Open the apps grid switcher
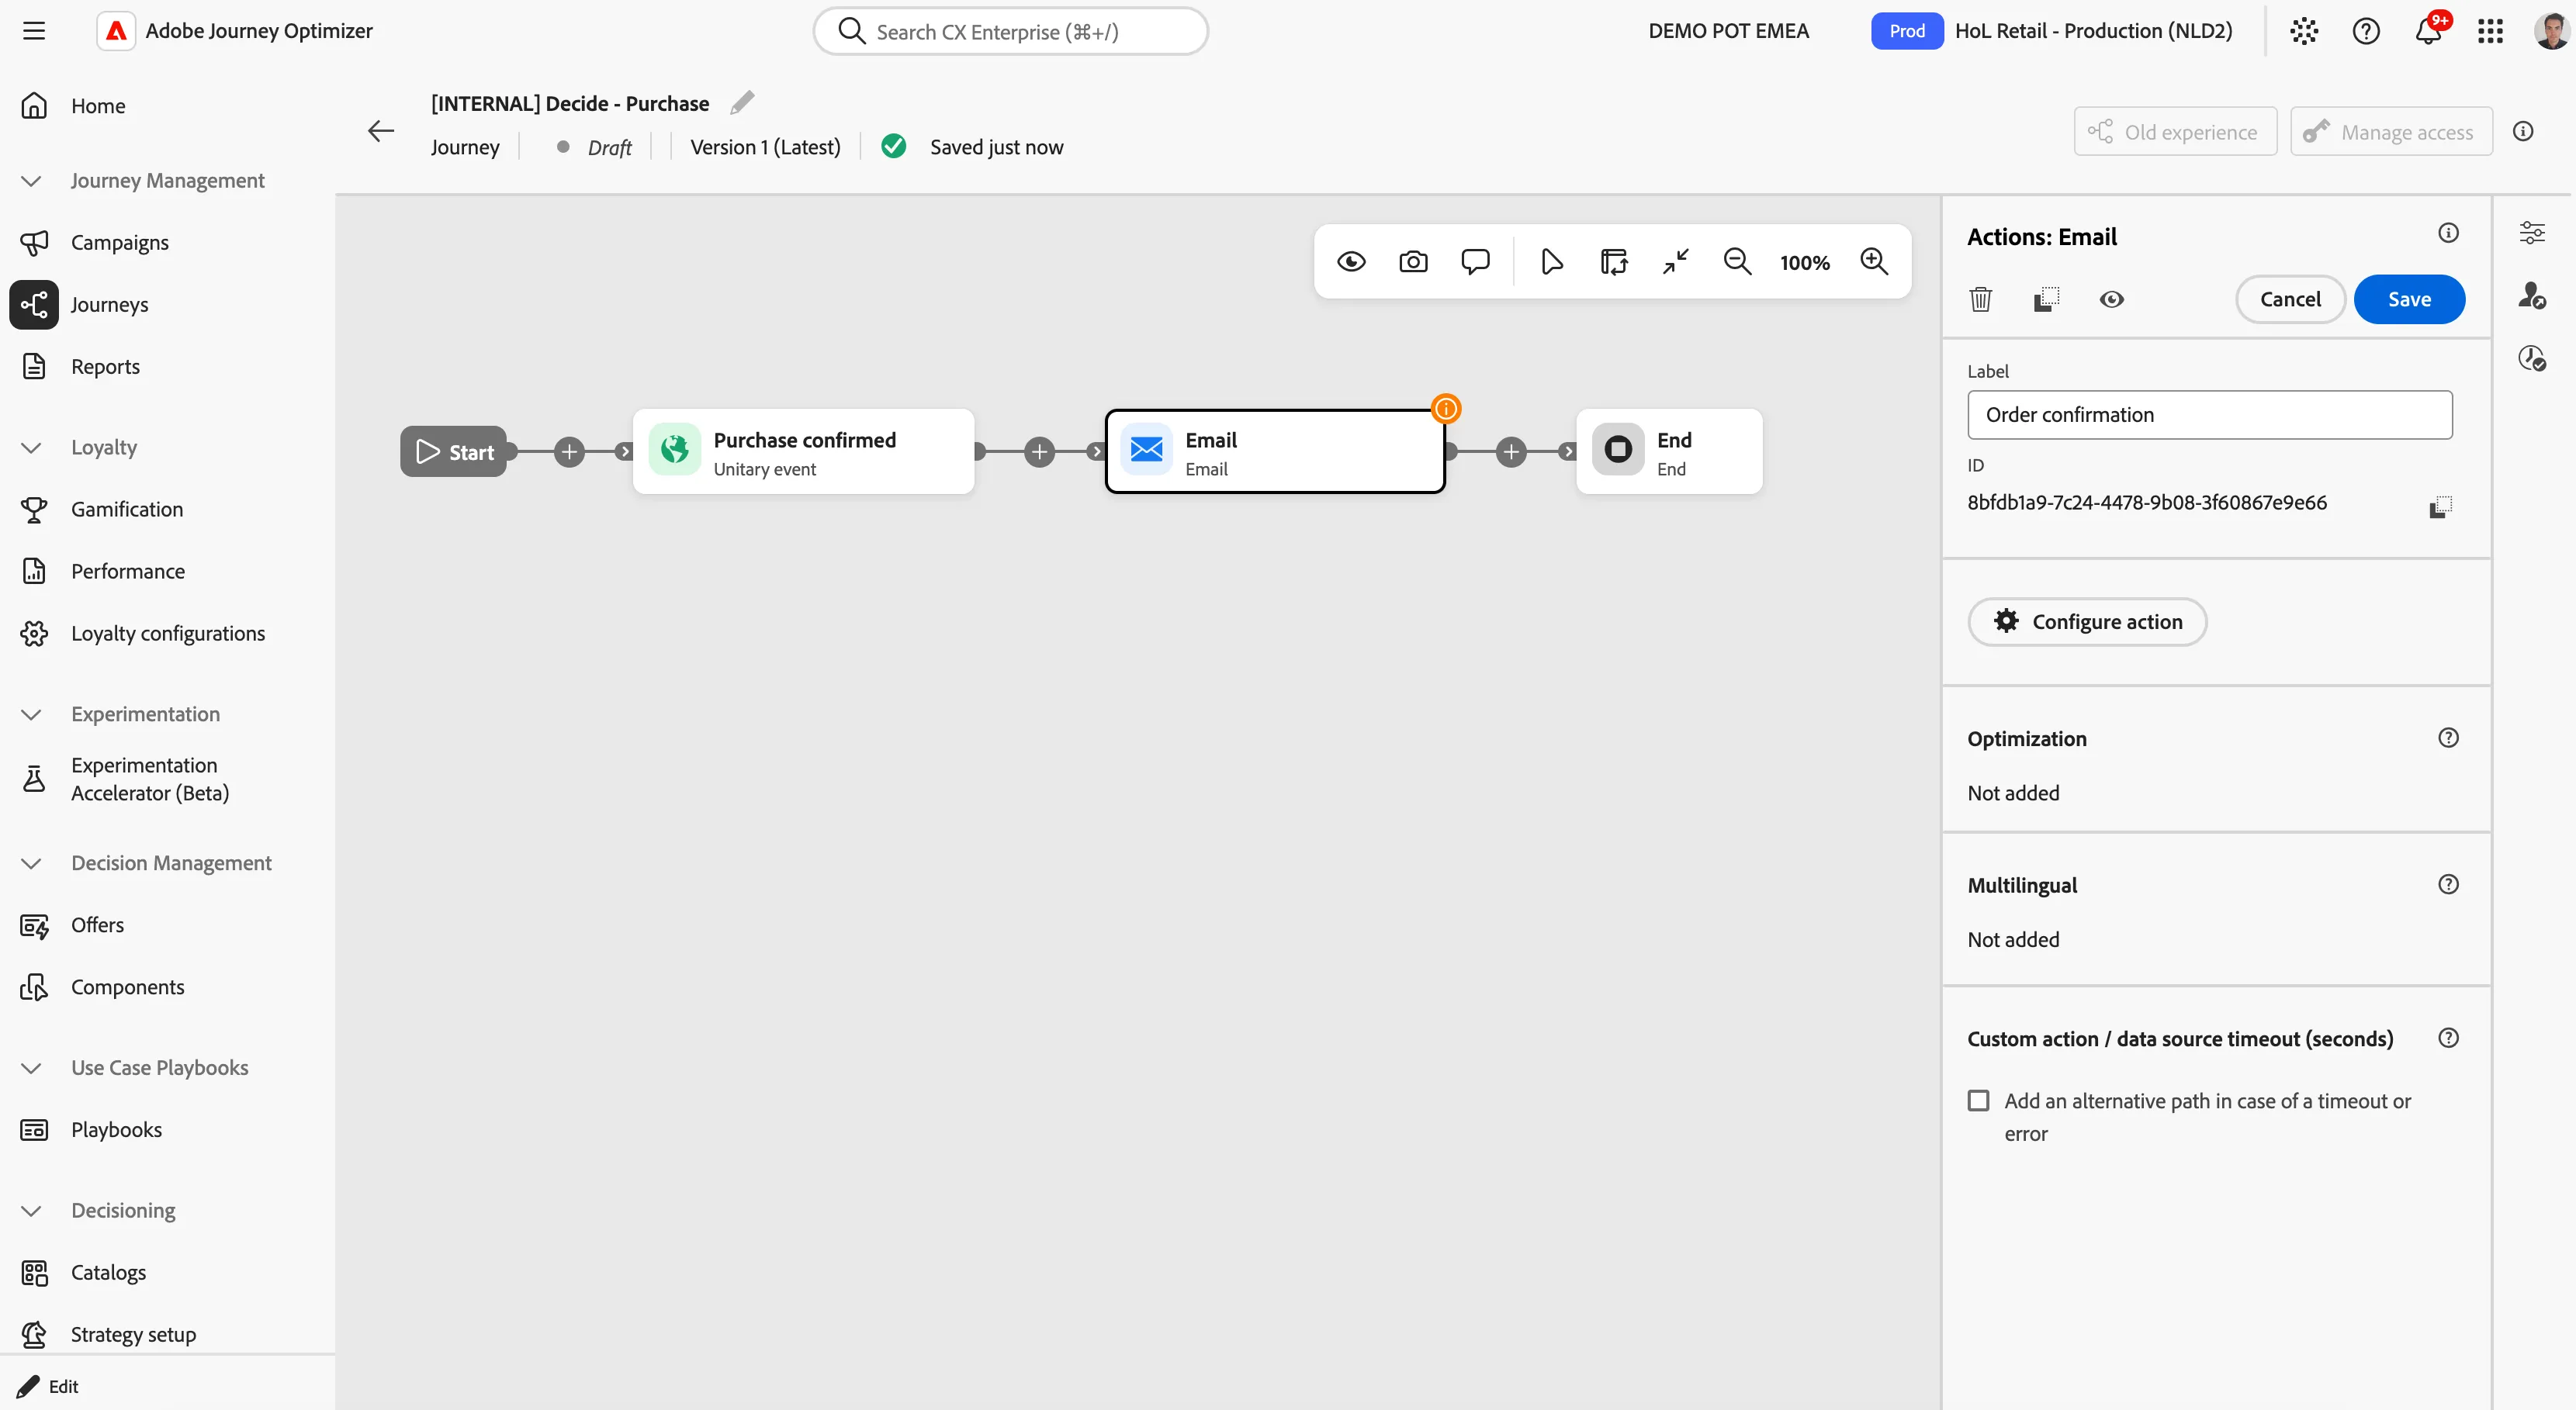Screen dimensions: 2576x1410 point(2490,31)
